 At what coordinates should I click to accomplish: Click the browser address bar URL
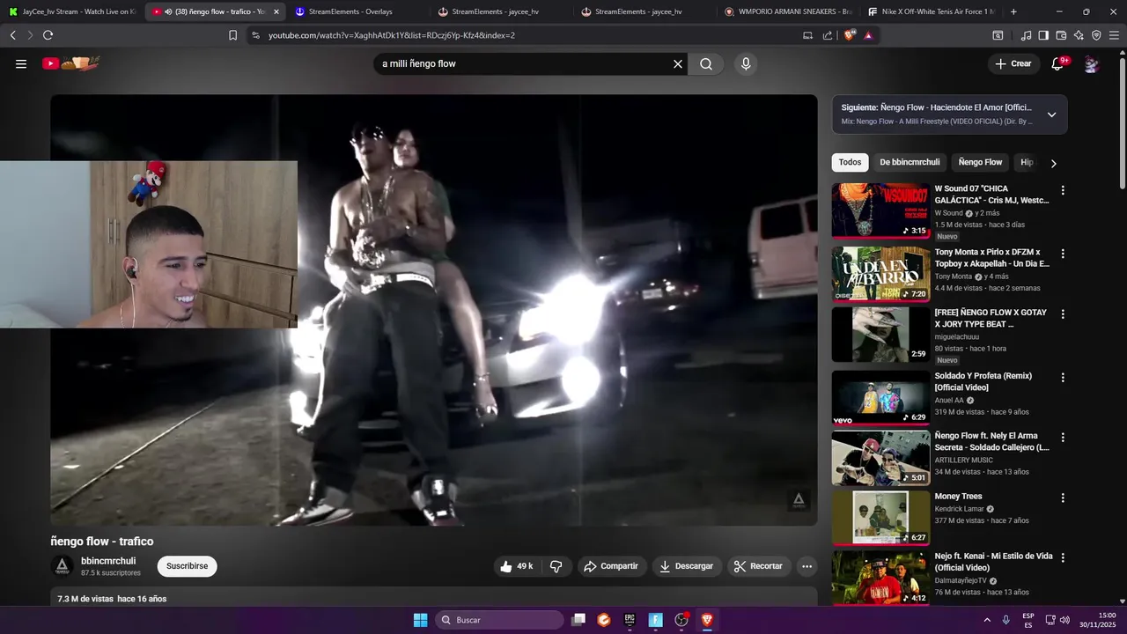[391, 35]
